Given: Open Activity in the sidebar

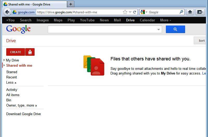Looking at the screenshot, I should click(x=12, y=90).
